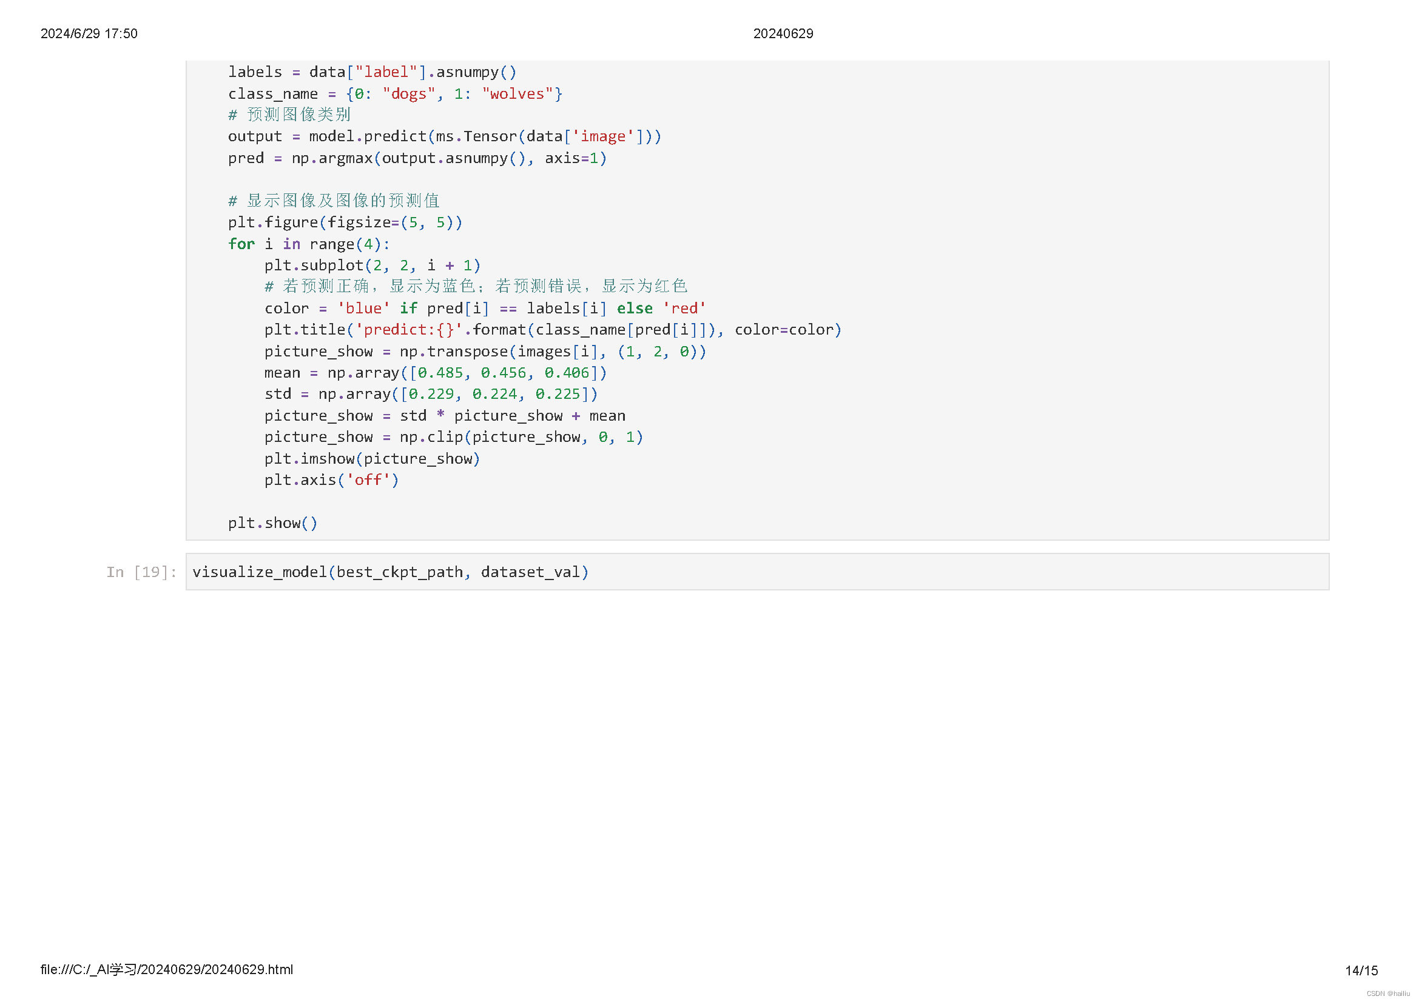Click the 'blue' string in color line
This screenshot has width=1419, height=1002.
[363, 309]
